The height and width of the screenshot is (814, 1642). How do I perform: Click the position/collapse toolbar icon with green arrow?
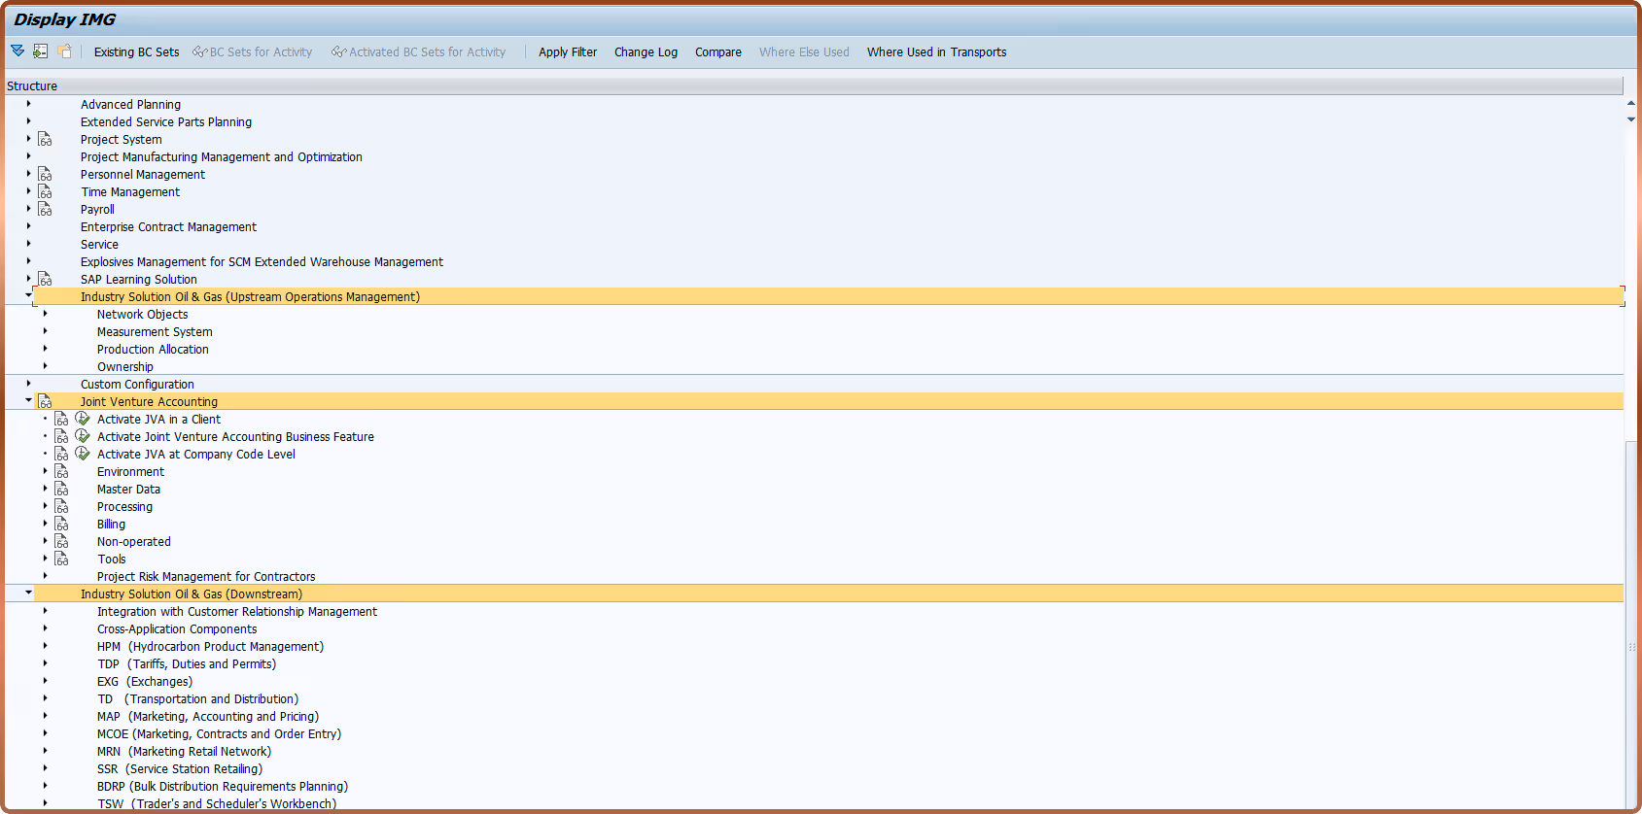coord(41,51)
